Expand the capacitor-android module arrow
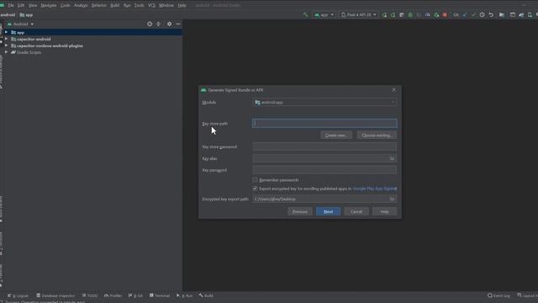Viewport: 538px width, 303px height. pyautogui.click(x=6, y=39)
